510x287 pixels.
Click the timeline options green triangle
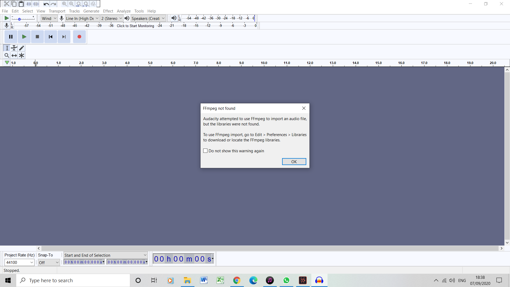click(x=7, y=63)
